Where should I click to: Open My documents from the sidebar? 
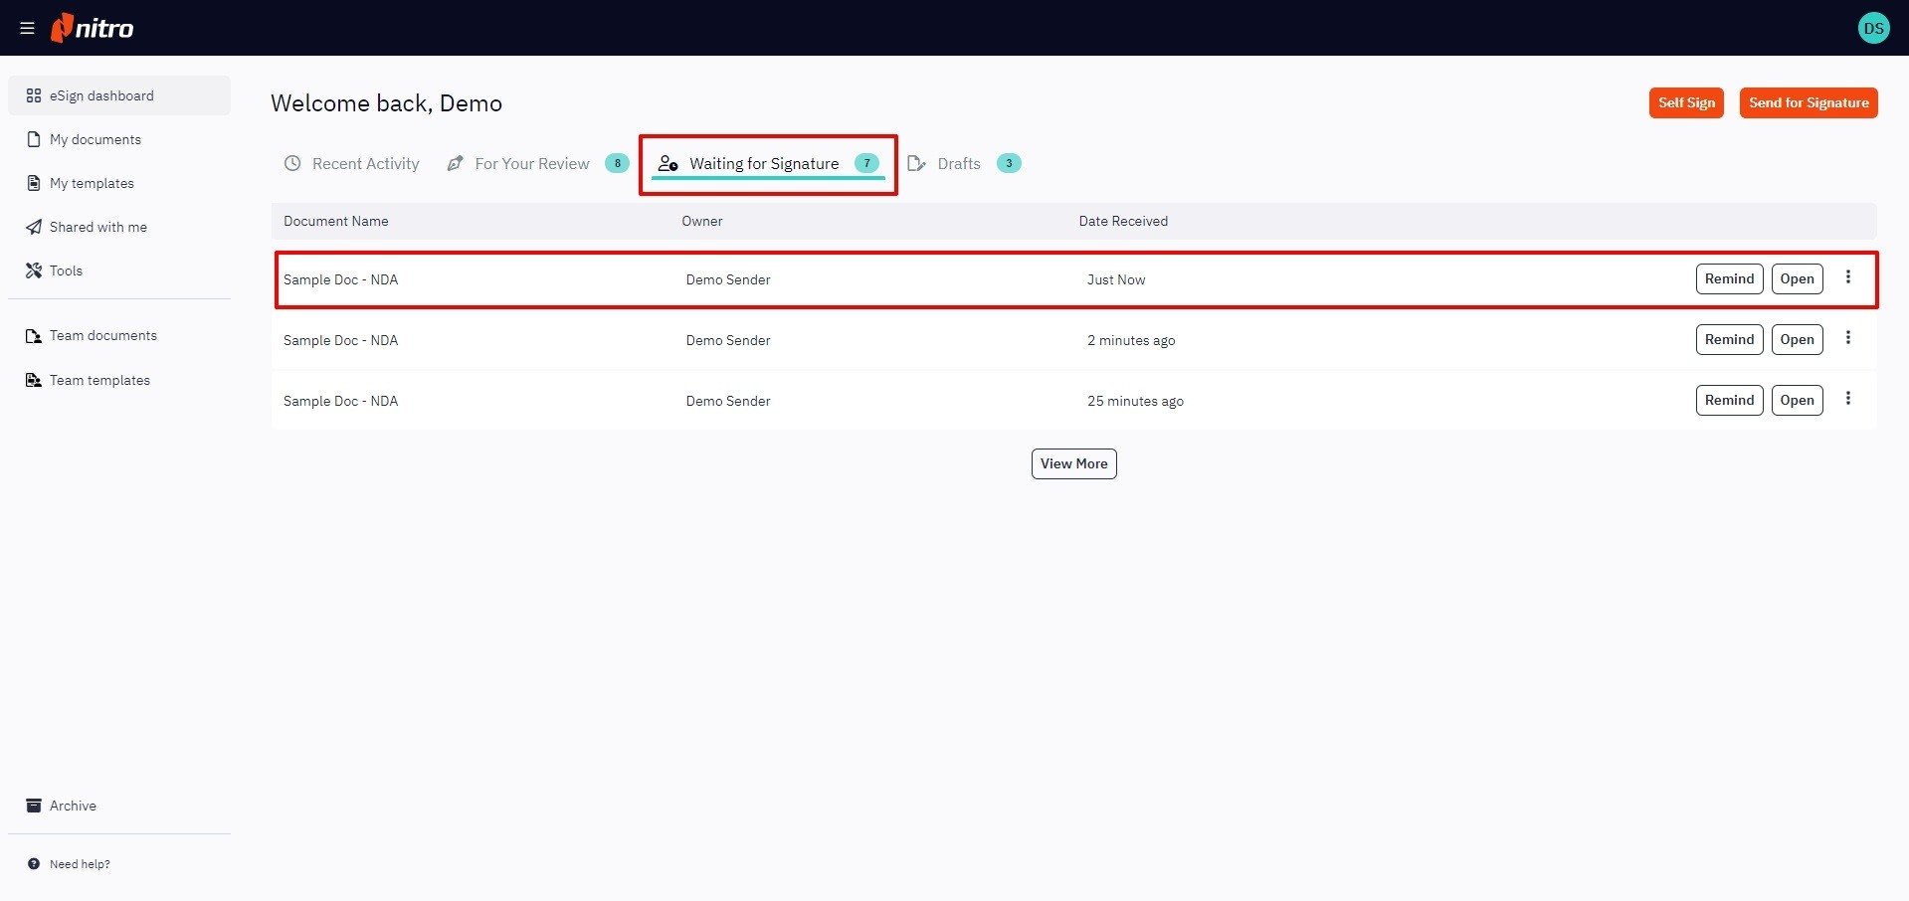click(x=95, y=139)
